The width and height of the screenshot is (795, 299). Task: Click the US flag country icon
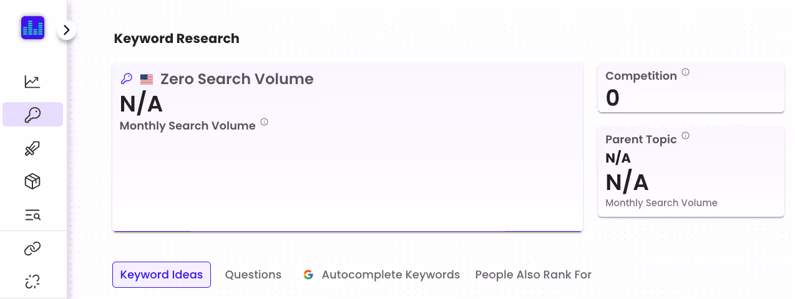point(147,80)
